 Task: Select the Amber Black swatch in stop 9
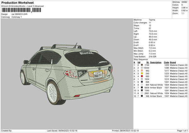tap(142, 88)
